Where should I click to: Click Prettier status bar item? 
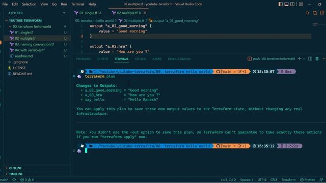pos(308,179)
